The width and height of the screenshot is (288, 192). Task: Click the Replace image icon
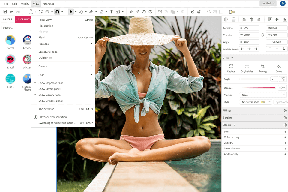[231, 67]
